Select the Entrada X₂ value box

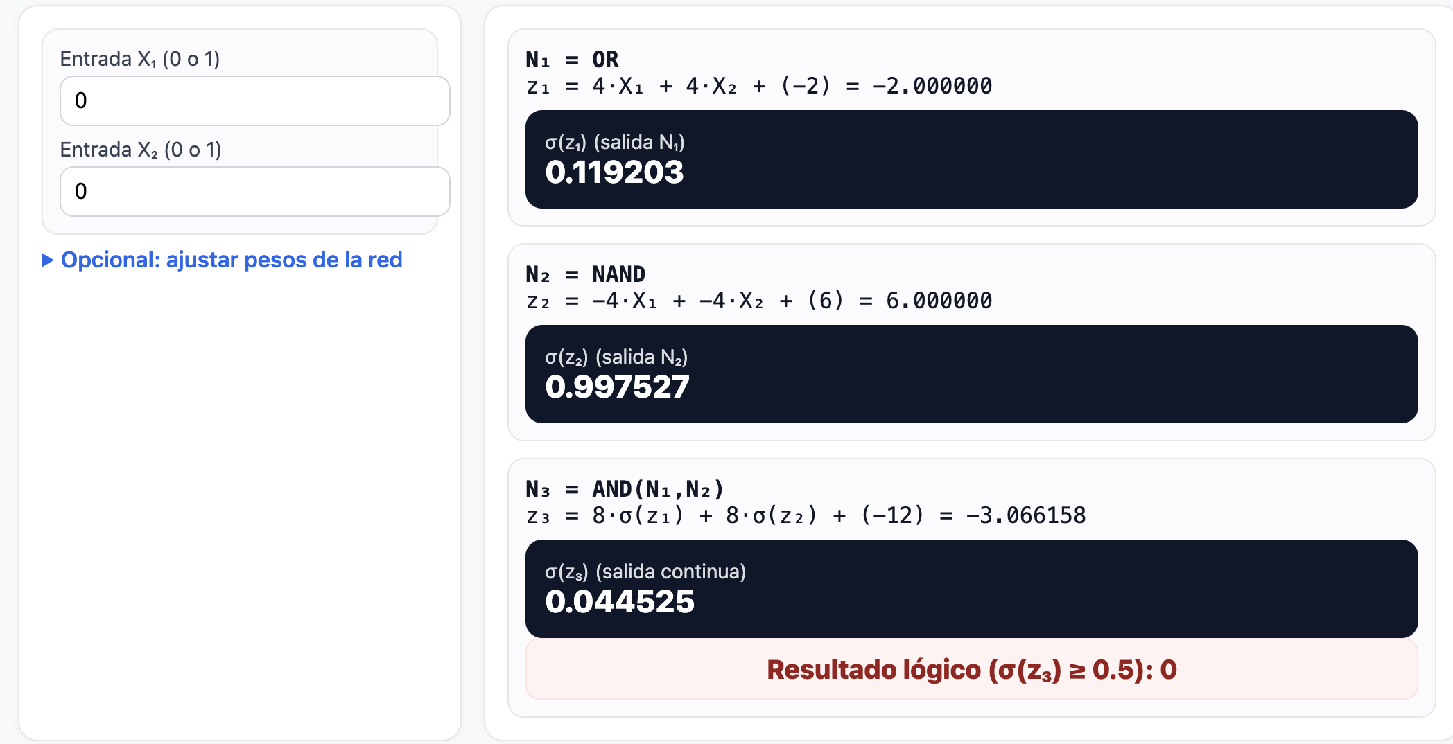point(254,191)
